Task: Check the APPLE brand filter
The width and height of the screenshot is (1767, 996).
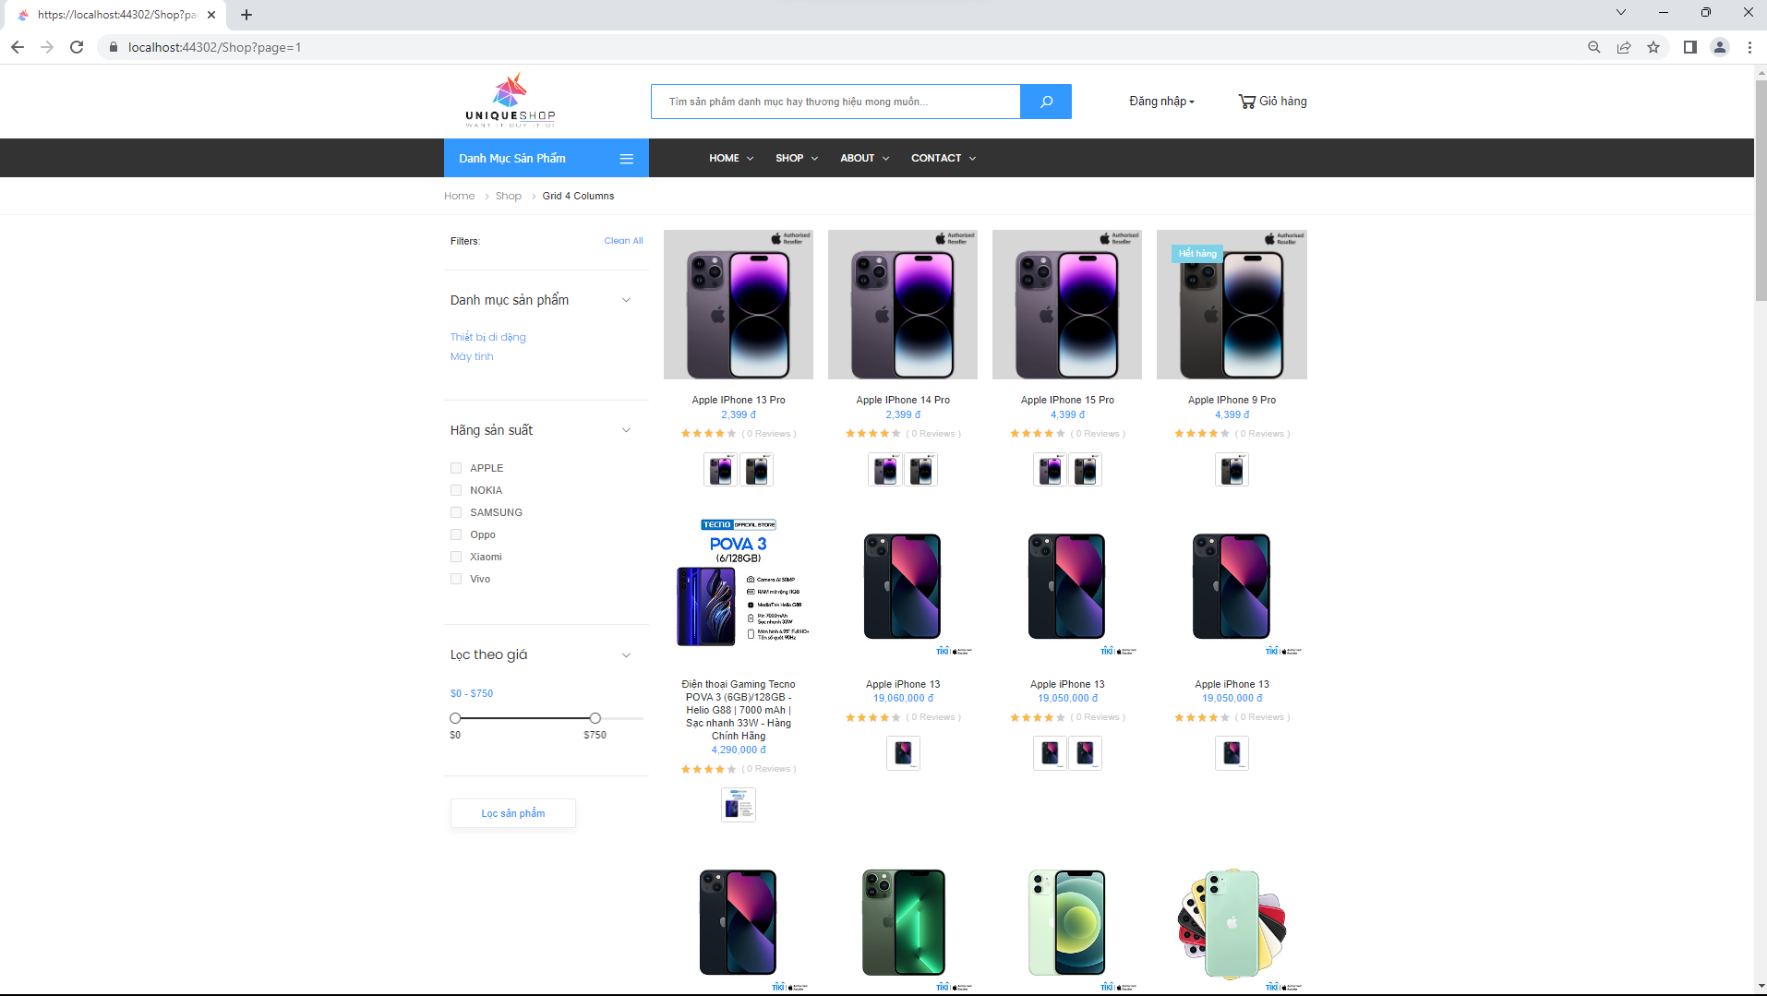Action: (x=456, y=468)
